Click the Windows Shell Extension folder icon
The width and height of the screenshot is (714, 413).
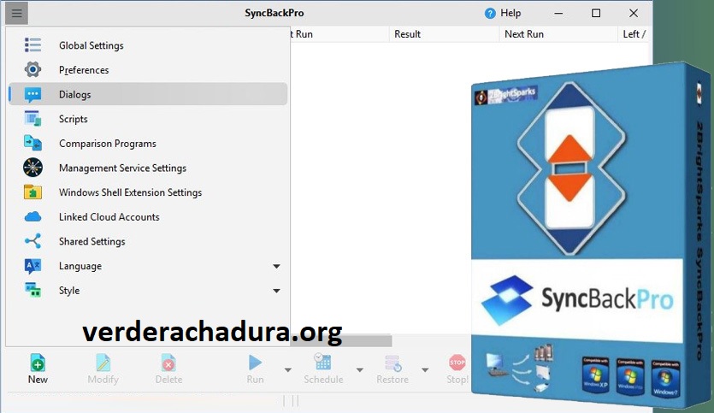[x=32, y=192]
